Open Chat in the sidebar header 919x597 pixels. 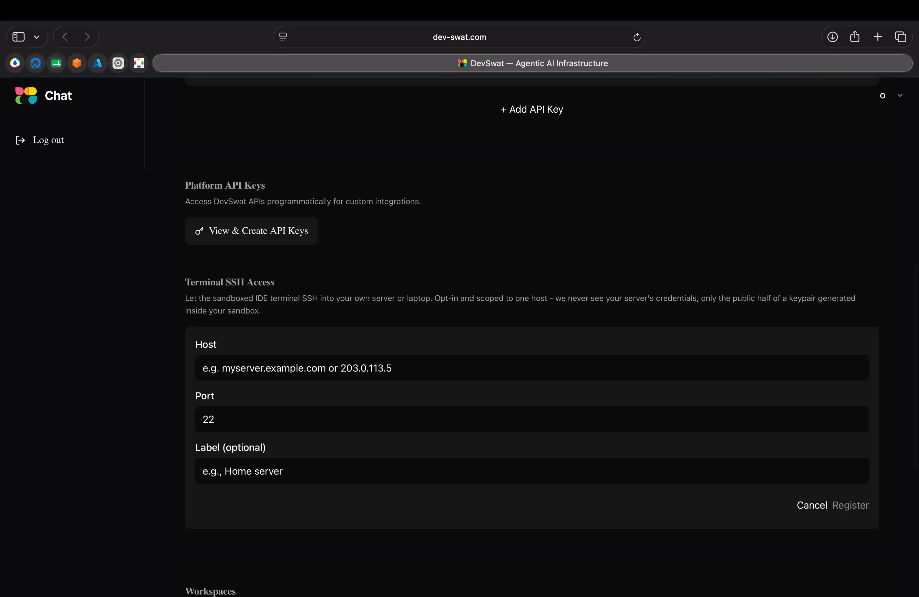coord(58,96)
